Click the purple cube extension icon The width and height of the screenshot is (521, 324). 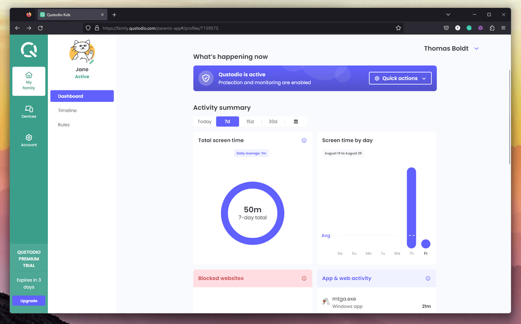[480, 28]
